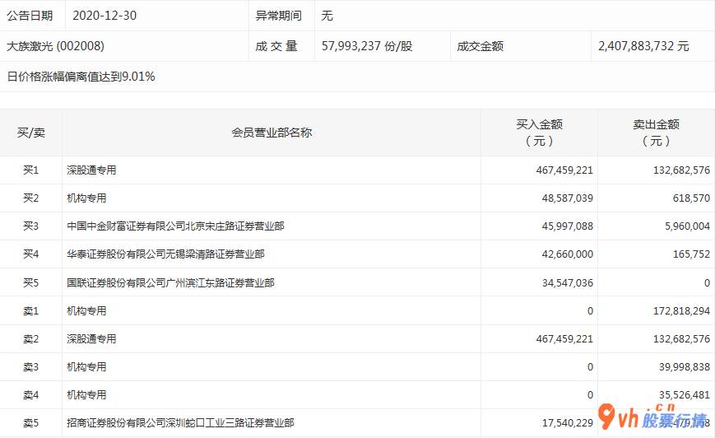Select the 卖3 row label
Viewport: 715px width, 438px height.
31,367
